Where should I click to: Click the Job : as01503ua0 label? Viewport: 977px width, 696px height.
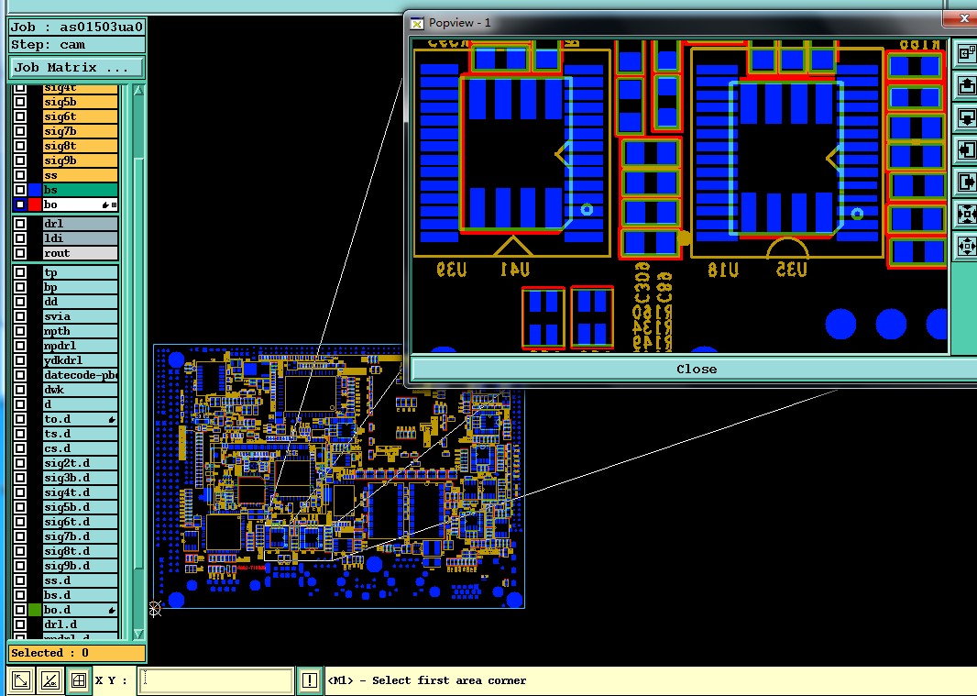coord(77,27)
